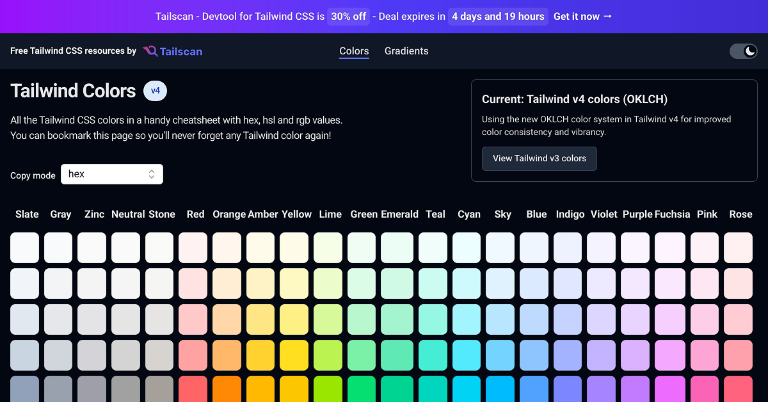The width and height of the screenshot is (768, 402).
Task: Click the Rose column heading
Action: click(740, 214)
